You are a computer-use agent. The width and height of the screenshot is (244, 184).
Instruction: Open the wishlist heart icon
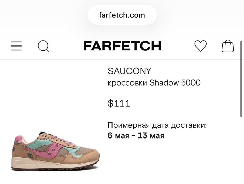pos(200,46)
